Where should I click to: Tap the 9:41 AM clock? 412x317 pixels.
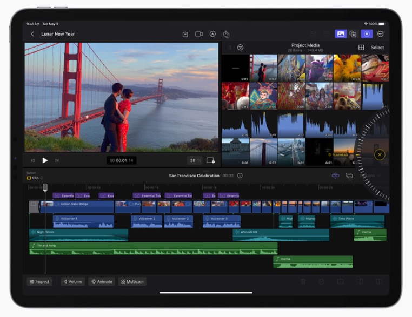click(33, 24)
